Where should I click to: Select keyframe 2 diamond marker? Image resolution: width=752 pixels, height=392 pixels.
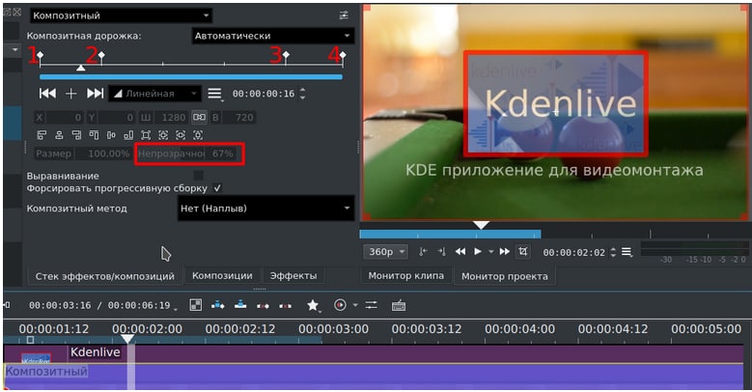pyautogui.click(x=101, y=55)
